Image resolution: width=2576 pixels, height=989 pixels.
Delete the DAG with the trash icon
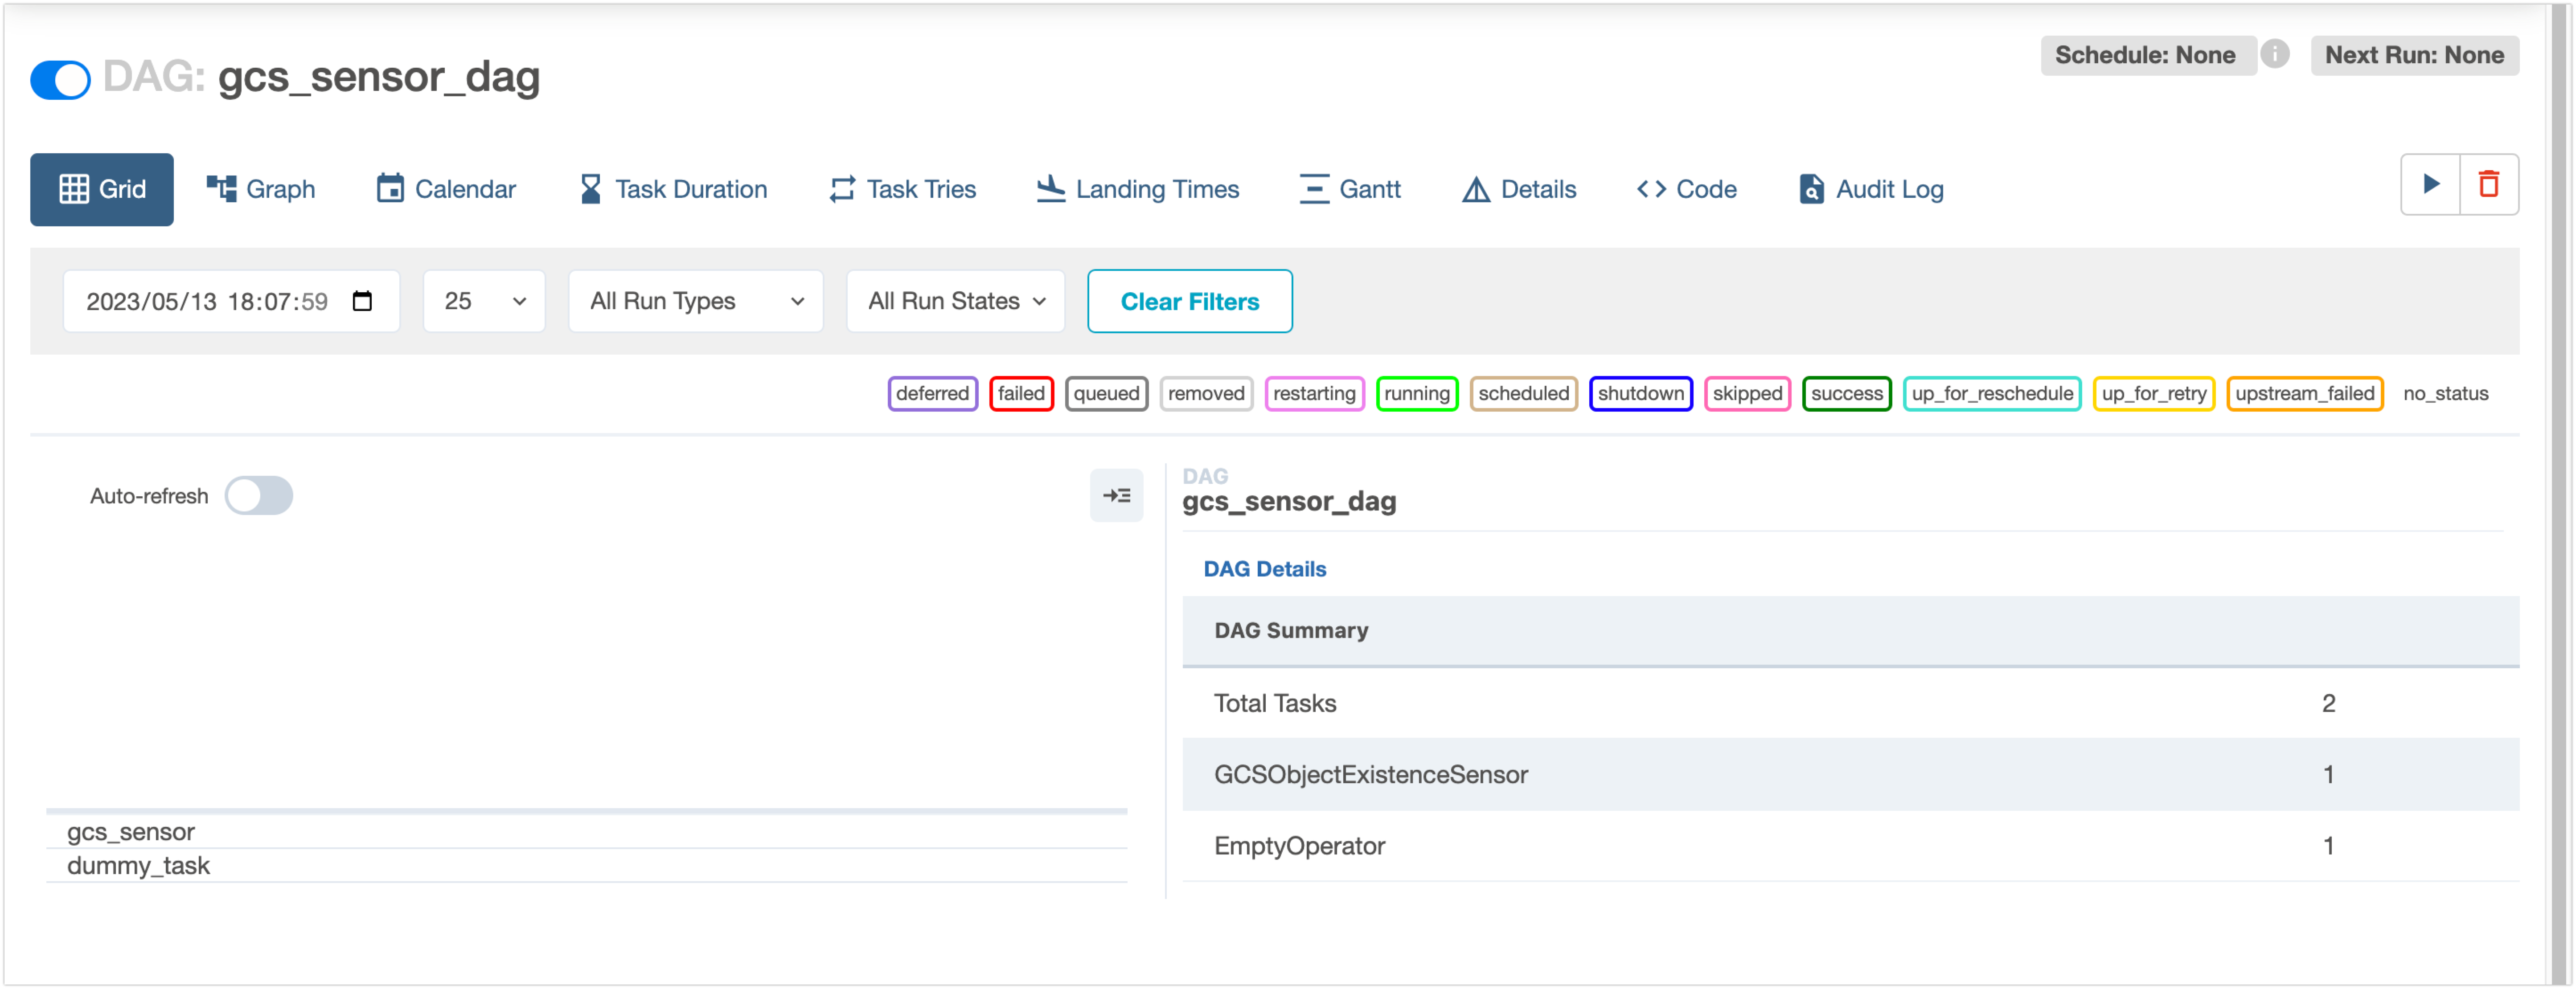2489,185
